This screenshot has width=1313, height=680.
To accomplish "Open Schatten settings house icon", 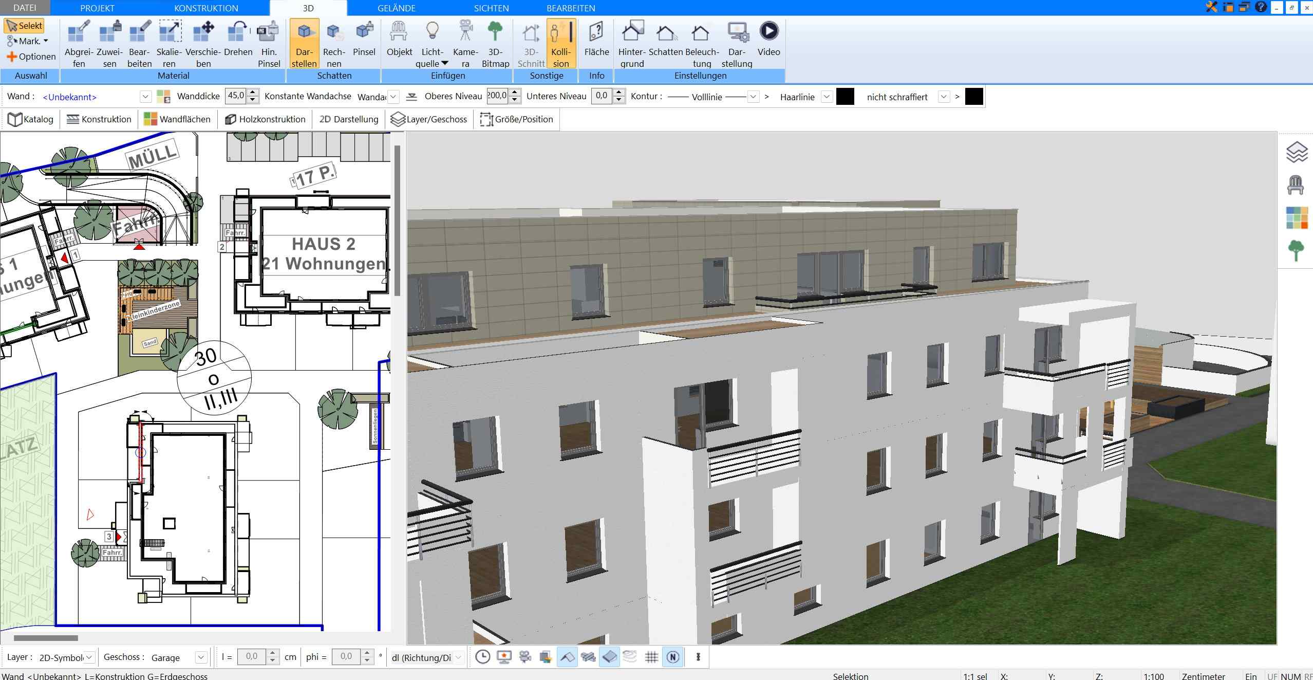I will [666, 39].
